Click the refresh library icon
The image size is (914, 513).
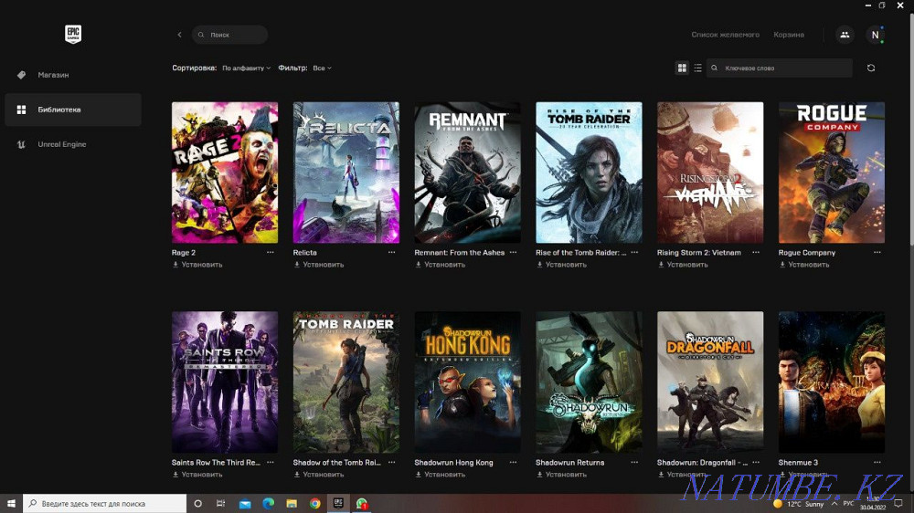point(870,68)
